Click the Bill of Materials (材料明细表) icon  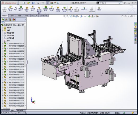tap(64, 9)
